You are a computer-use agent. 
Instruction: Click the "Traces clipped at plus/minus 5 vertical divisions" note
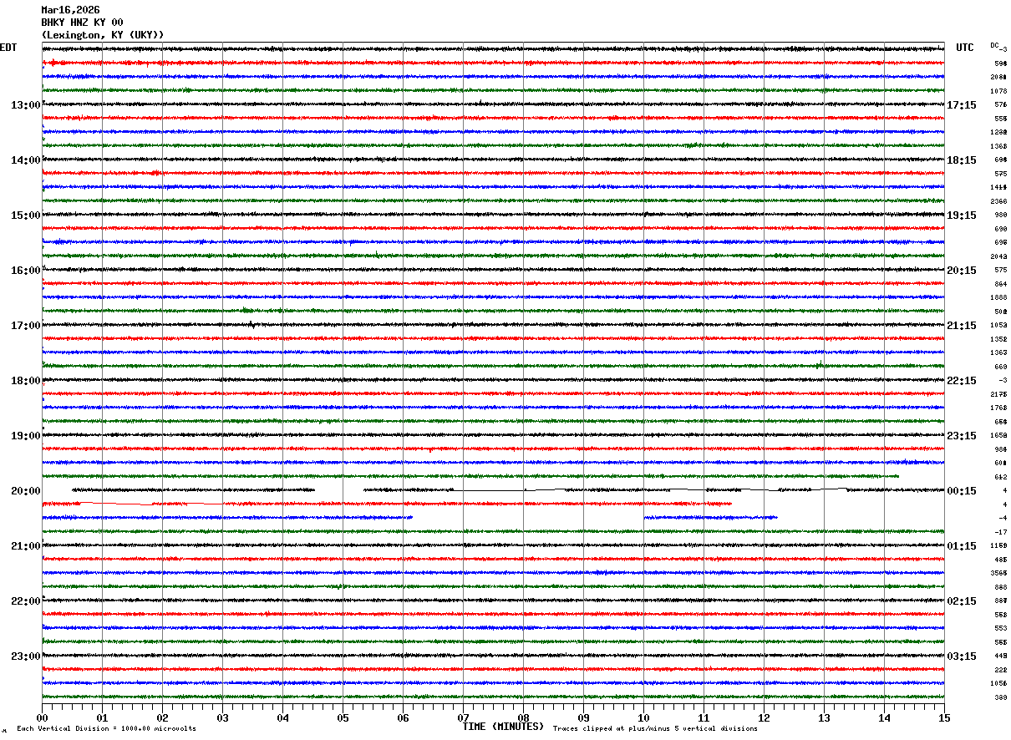(x=655, y=729)
